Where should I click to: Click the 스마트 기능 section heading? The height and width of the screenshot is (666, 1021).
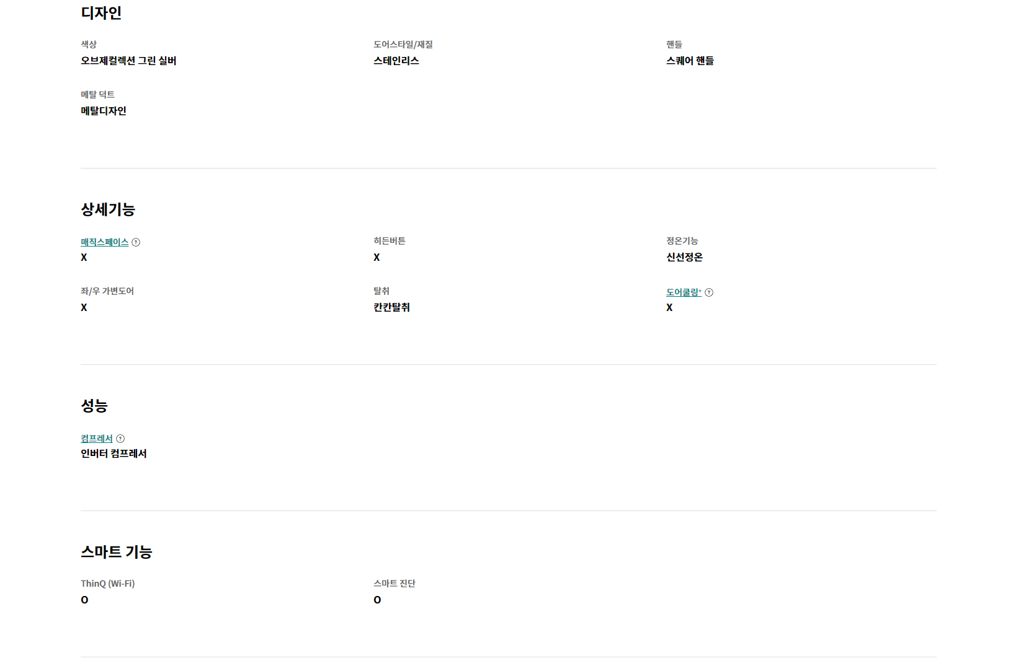point(117,552)
